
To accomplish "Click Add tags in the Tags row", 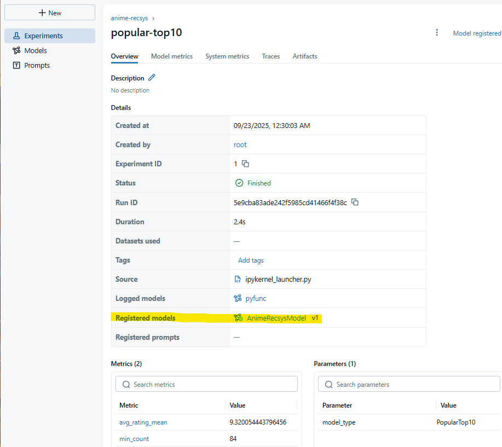I will [251, 260].
